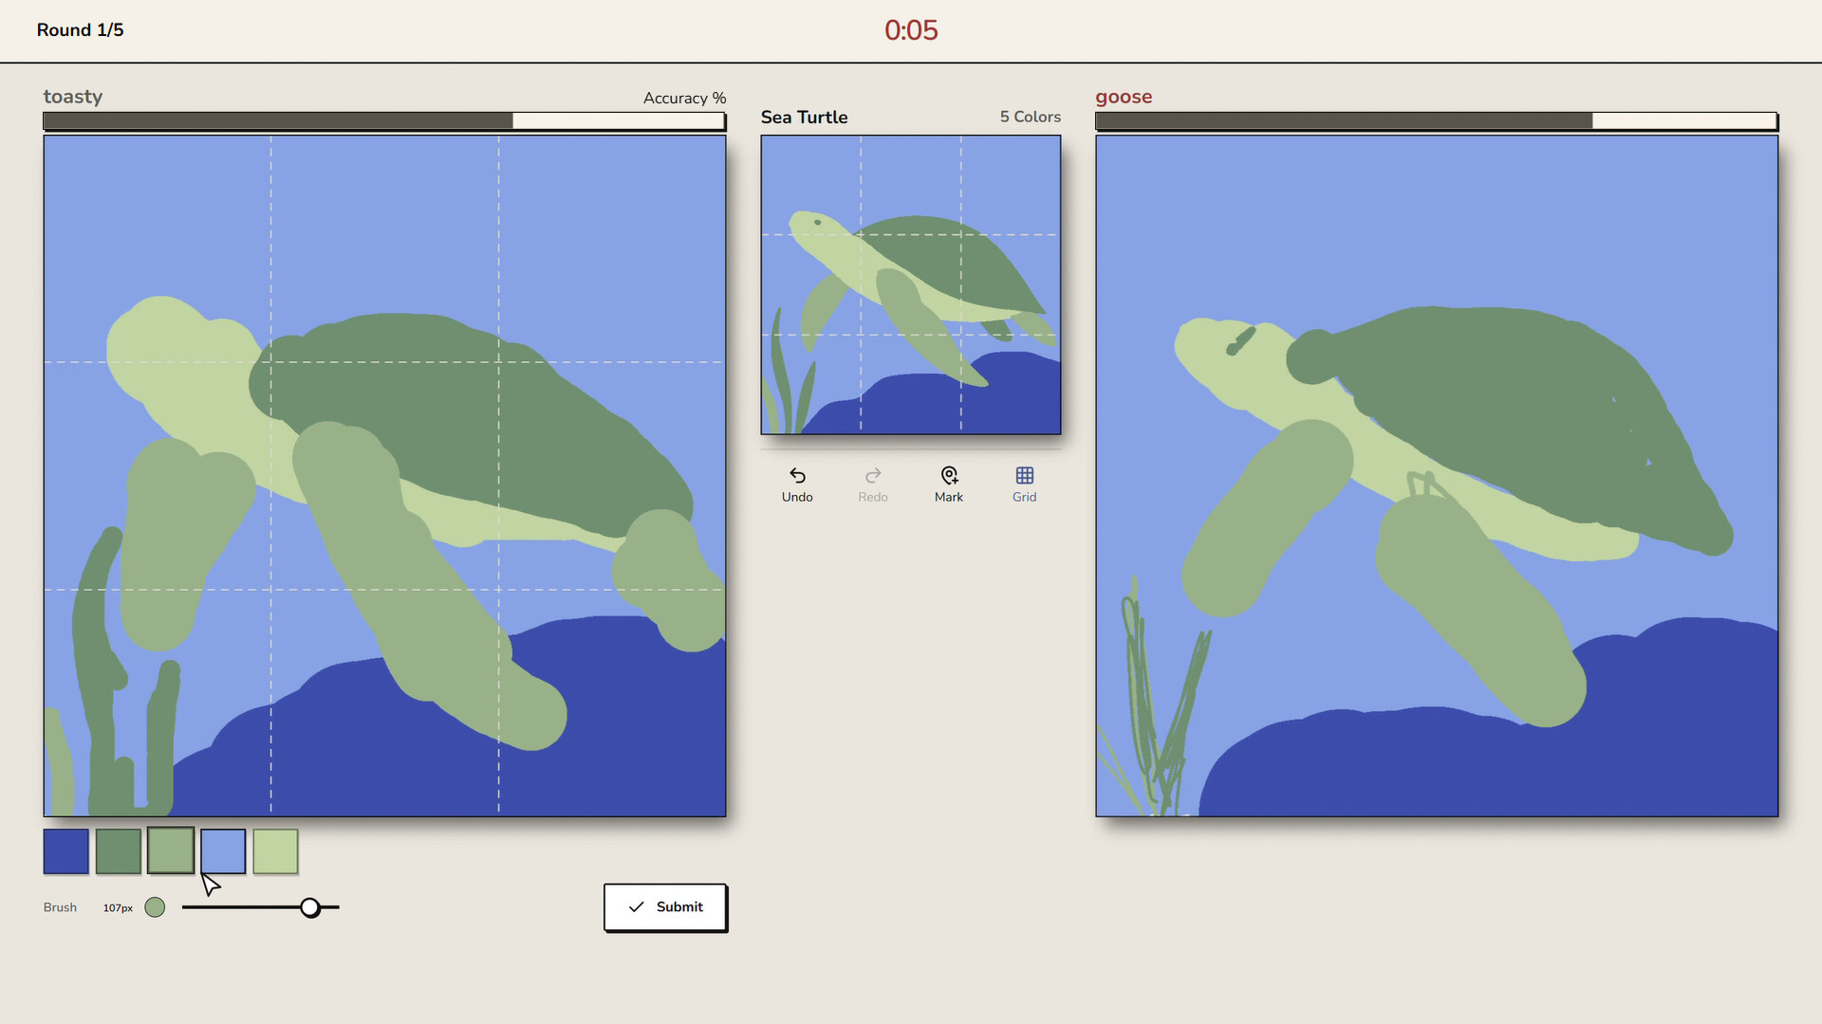Viewport: 1822px width, 1024px height.
Task: Click the brush size slider handle
Action: (x=310, y=907)
